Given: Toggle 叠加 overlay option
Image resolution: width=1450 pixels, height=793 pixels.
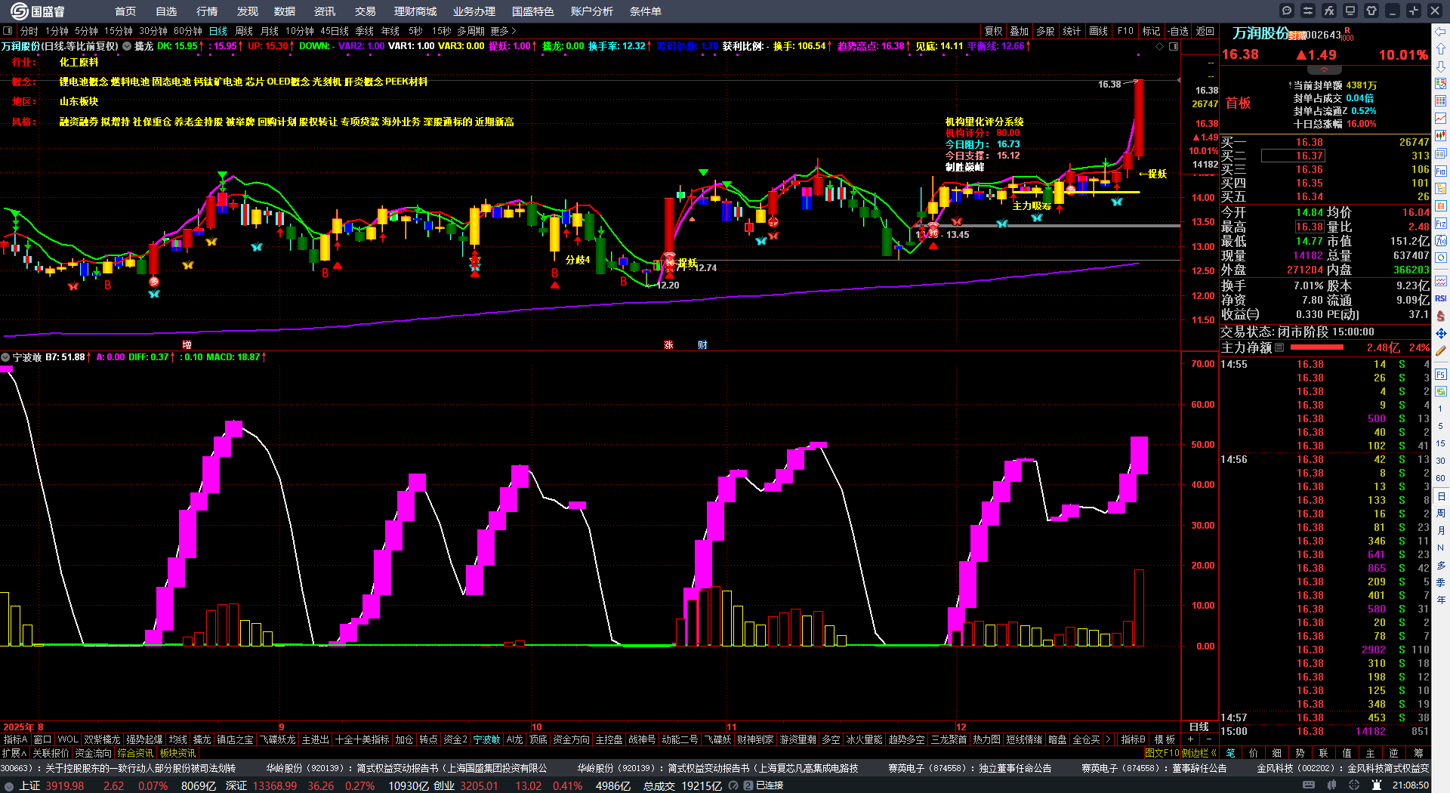Looking at the screenshot, I should pyautogui.click(x=1020, y=31).
